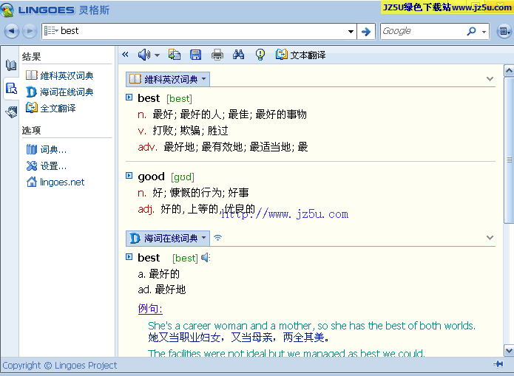
Task: Switch to the appendix sidebar tab
Action: point(11,112)
